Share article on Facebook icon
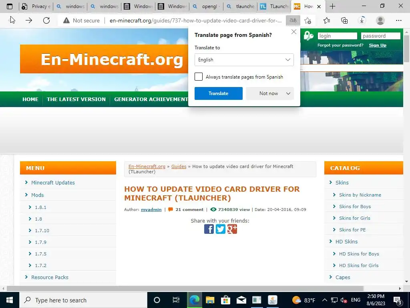Viewport: 410px width, 308px height. coord(209,229)
